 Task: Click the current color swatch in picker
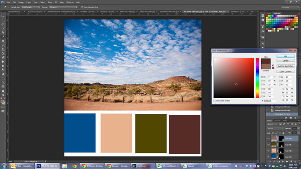(266, 67)
